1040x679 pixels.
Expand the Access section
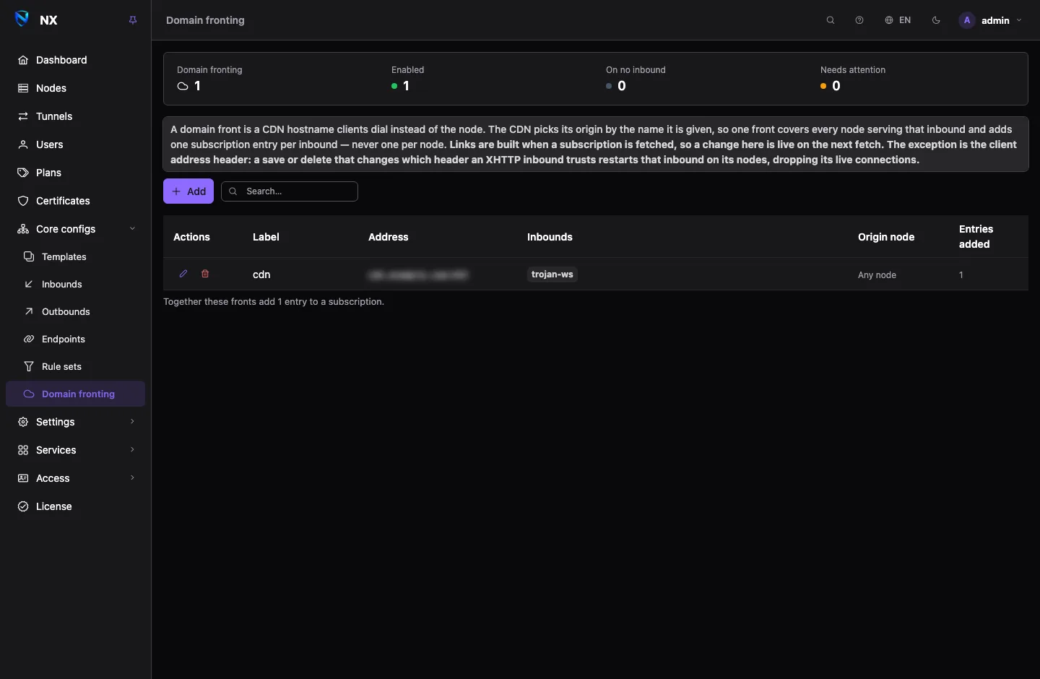point(75,478)
